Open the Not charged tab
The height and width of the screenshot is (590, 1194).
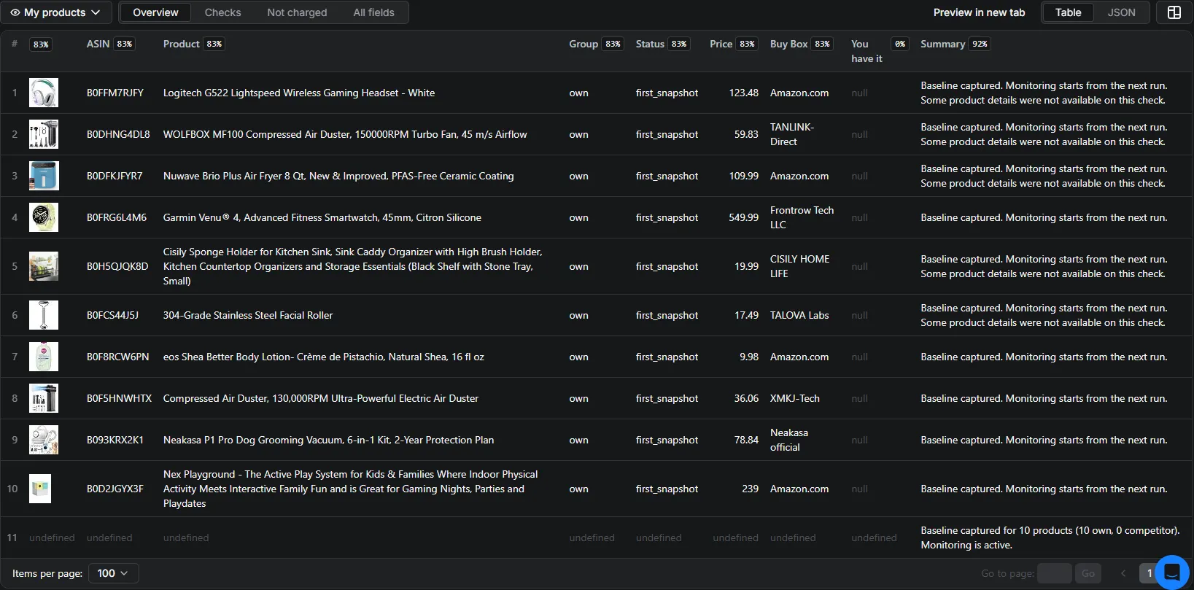pos(297,12)
